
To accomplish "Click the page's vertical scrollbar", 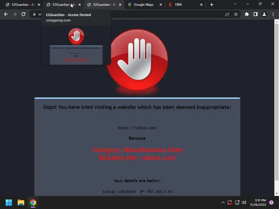I will point(277,102).
